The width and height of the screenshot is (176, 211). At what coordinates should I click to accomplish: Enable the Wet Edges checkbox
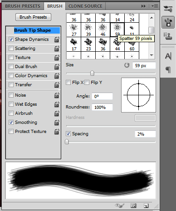pyautogui.click(x=11, y=104)
